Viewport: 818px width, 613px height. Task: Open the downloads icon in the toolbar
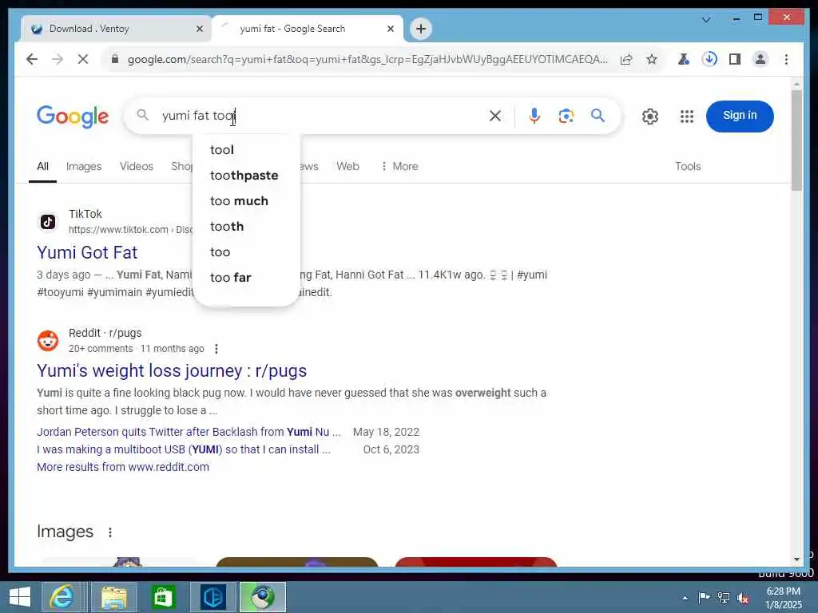(709, 59)
